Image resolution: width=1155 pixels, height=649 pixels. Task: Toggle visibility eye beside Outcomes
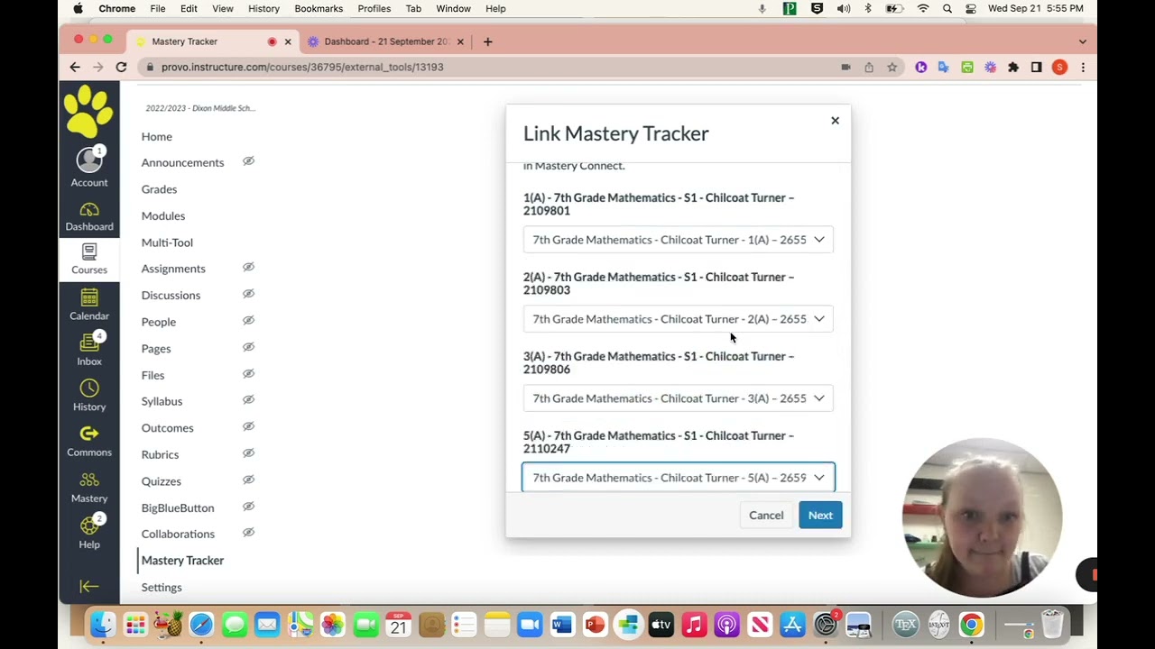(x=248, y=427)
